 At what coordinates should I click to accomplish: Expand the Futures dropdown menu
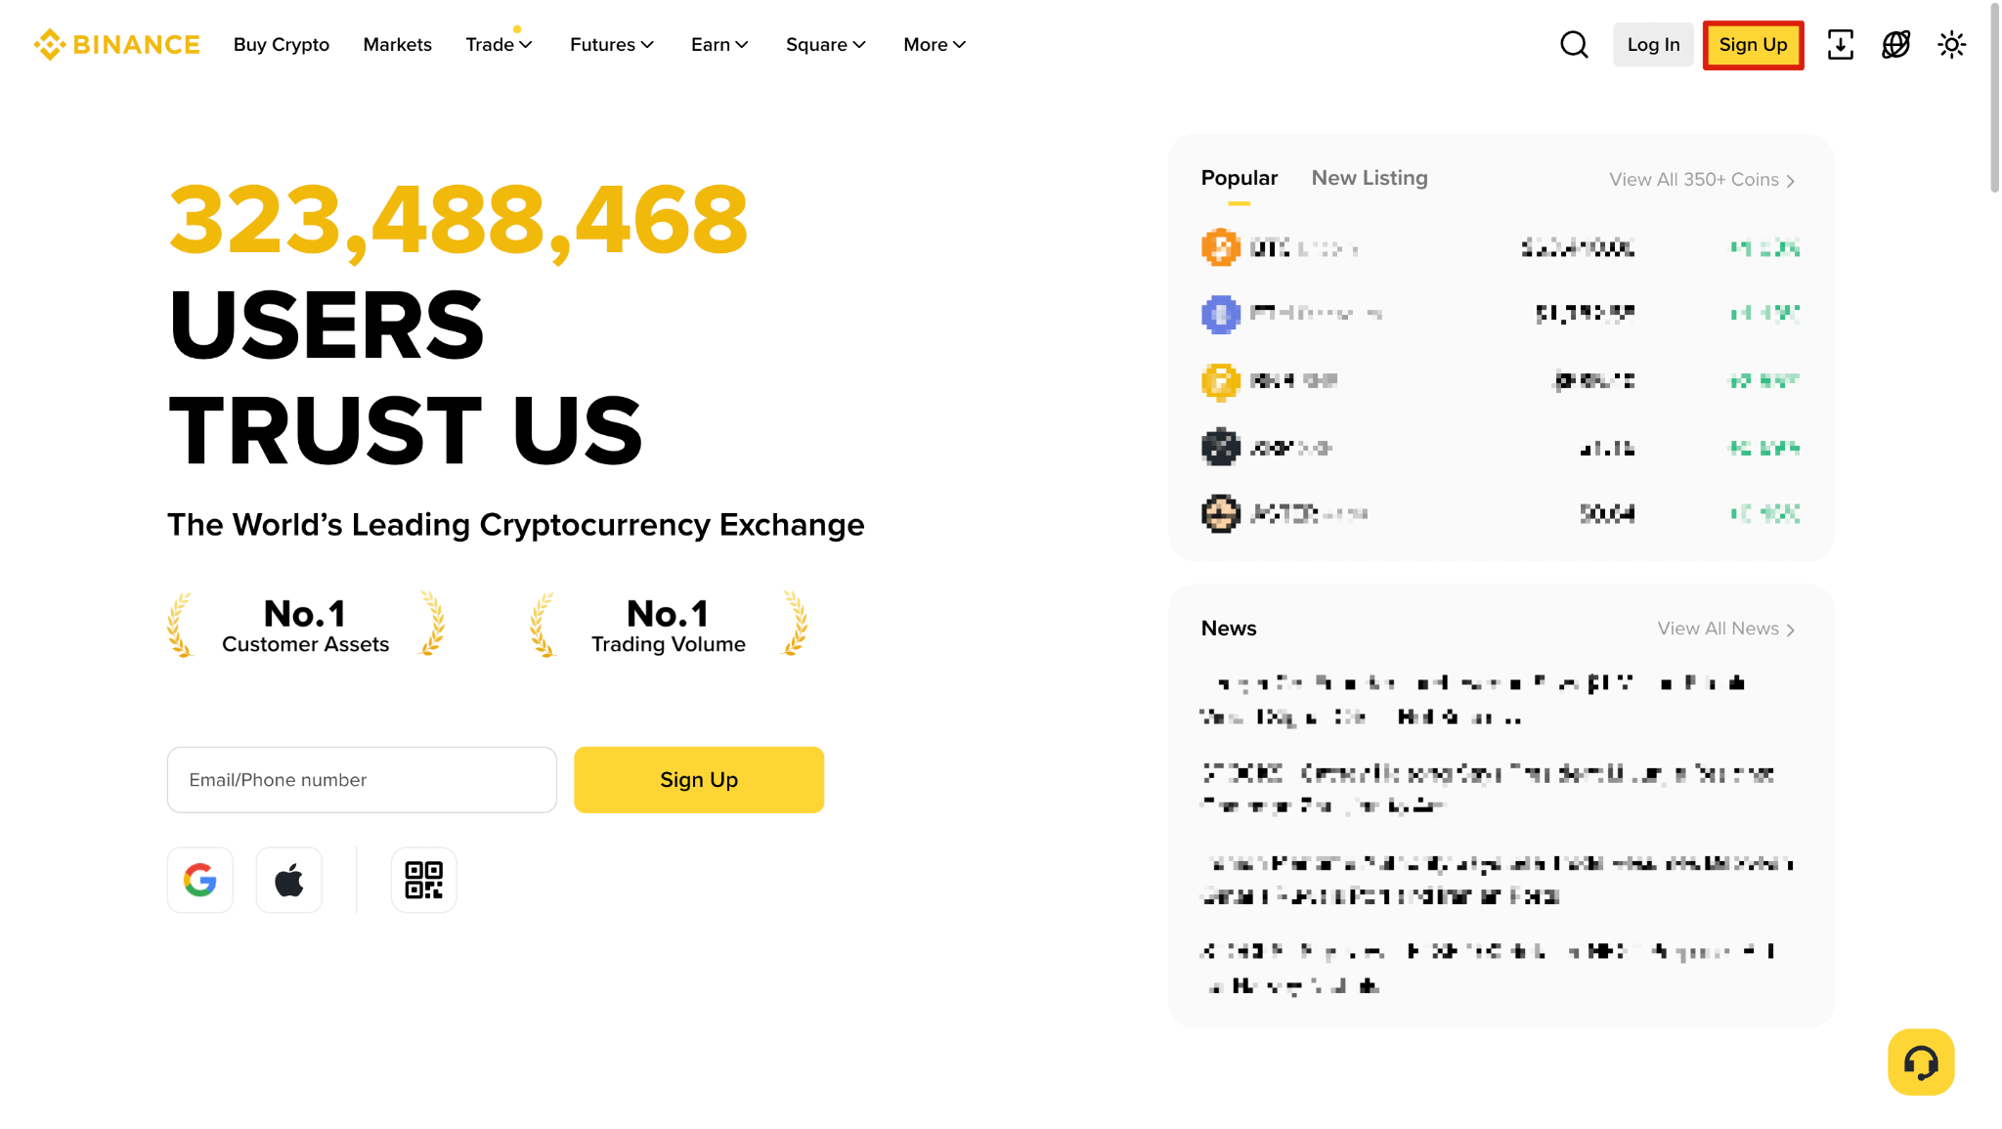(x=612, y=45)
